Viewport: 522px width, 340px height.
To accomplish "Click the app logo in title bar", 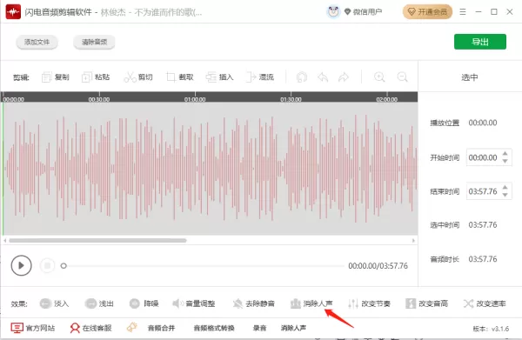I will pyautogui.click(x=13, y=12).
